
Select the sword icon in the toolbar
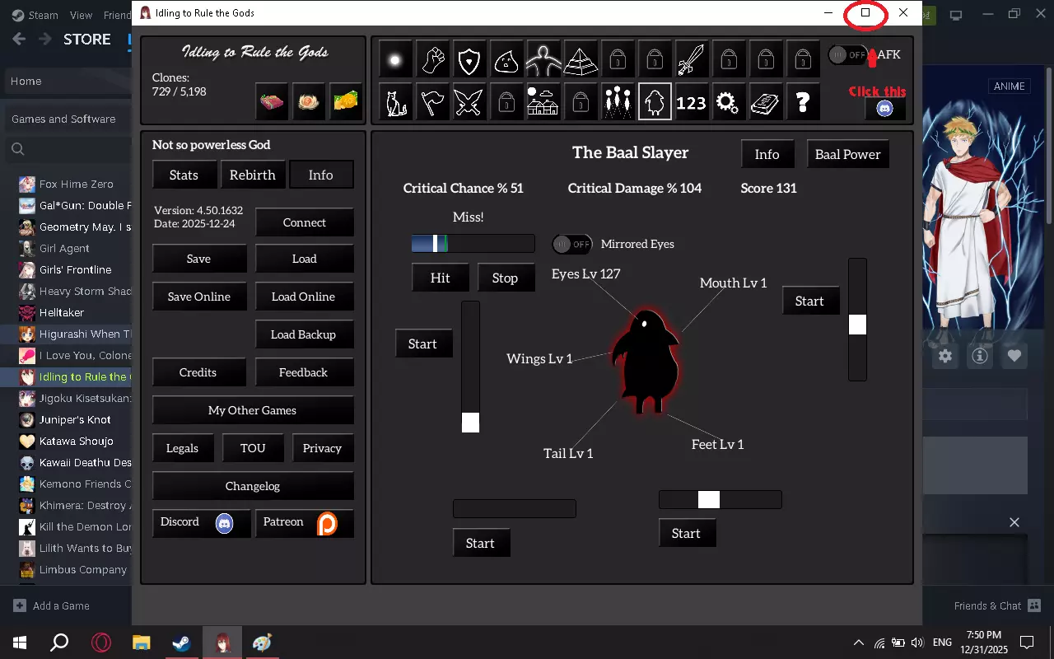coord(692,59)
